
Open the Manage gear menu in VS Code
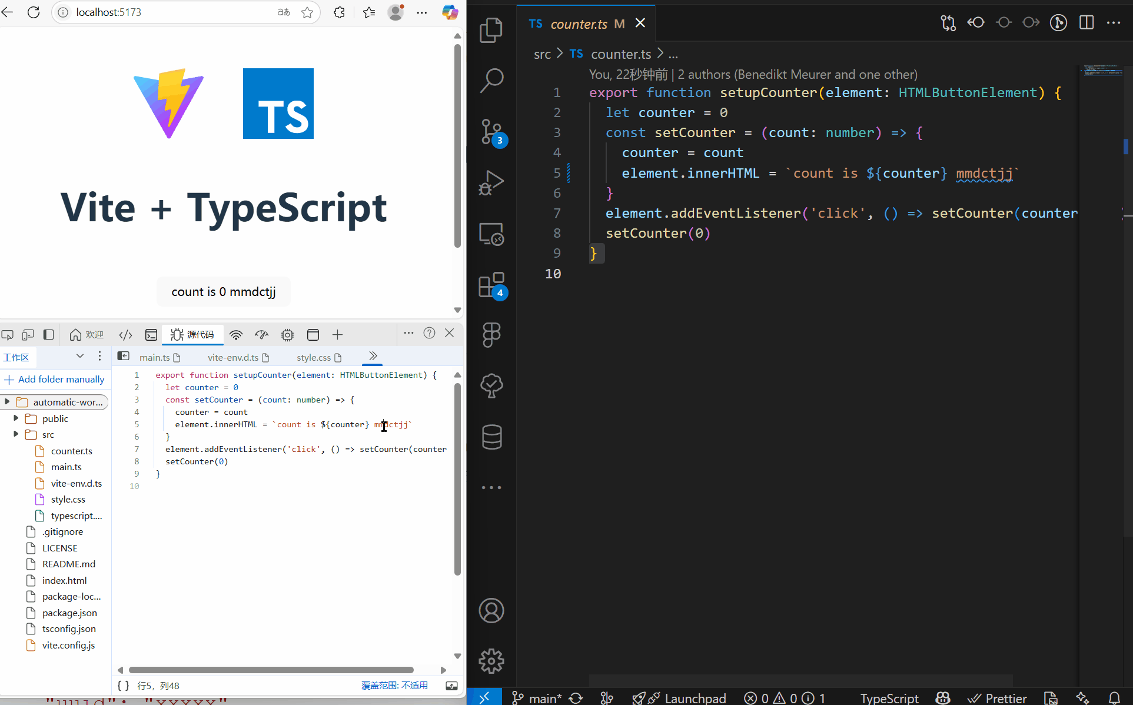coord(491,661)
